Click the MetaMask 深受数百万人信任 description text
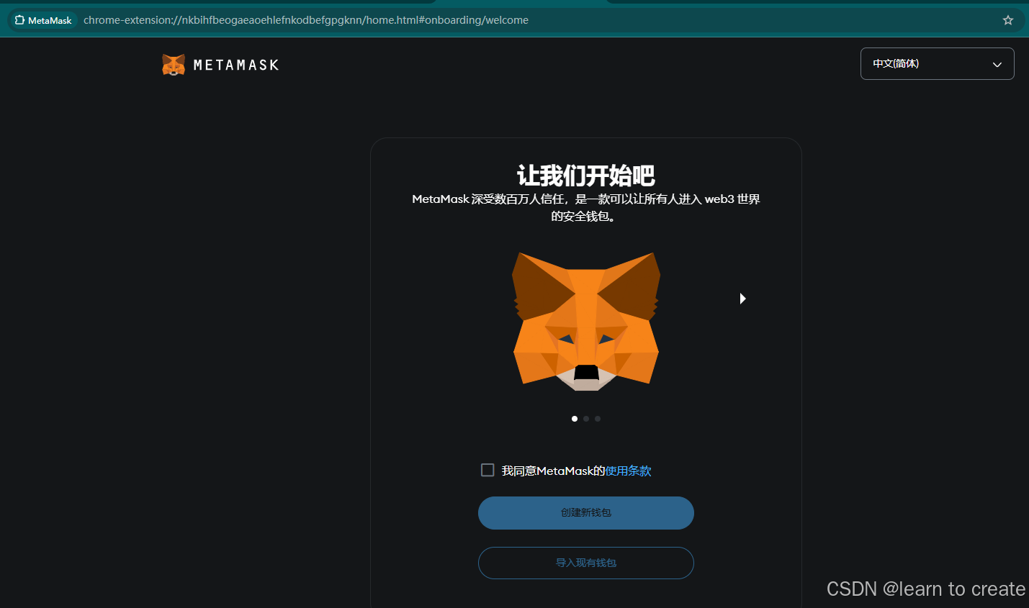The image size is (1029, 608). [586, 207]
